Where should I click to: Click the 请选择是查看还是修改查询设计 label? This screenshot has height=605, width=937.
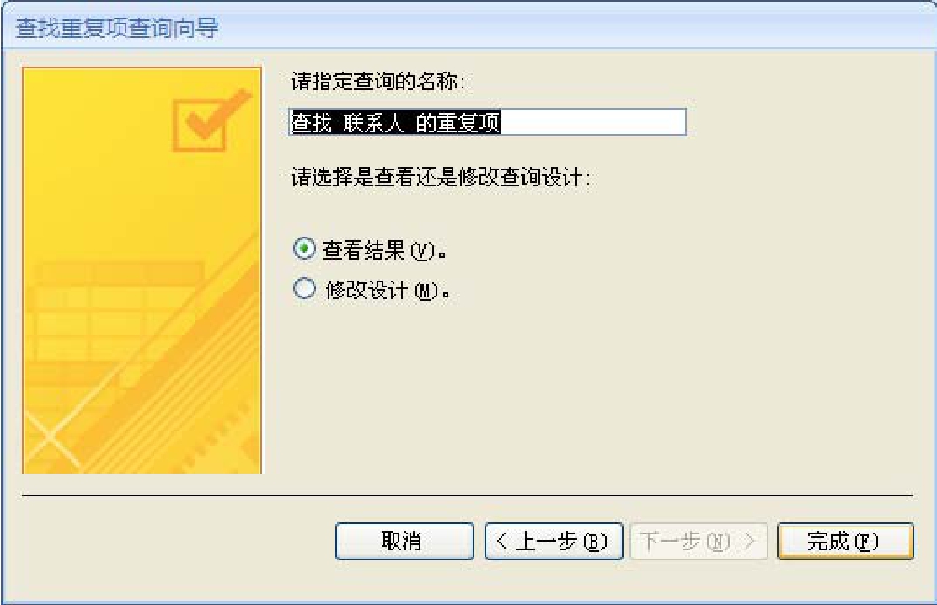point(440,177)
